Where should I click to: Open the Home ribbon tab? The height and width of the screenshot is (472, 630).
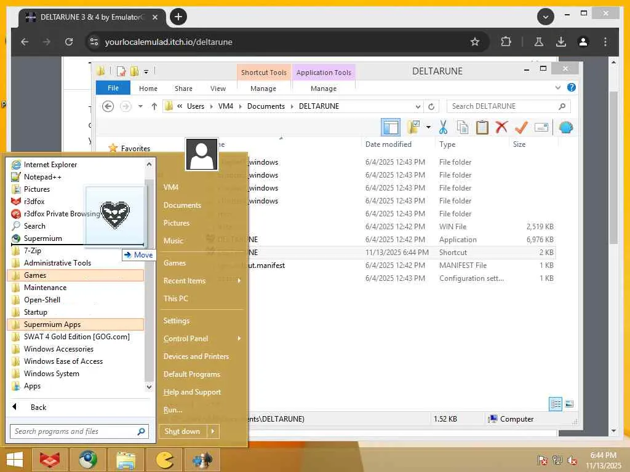[x=148, y=88]
